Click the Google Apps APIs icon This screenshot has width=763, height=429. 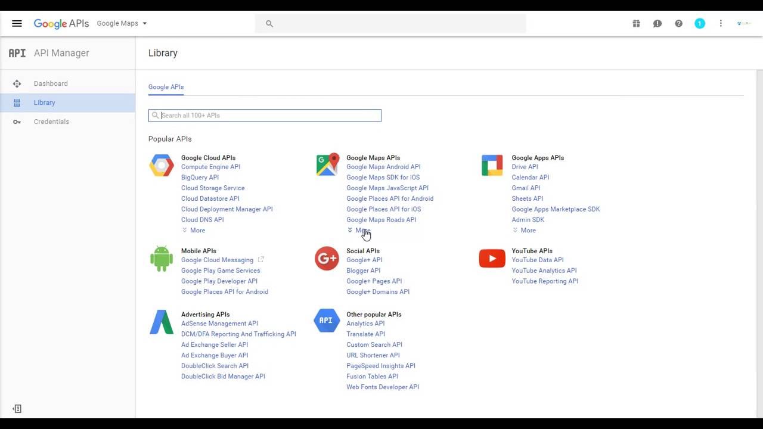click(492, 165)
